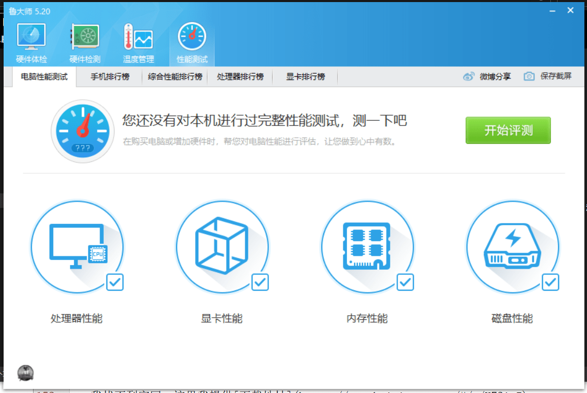587x393 pixels.
Task: Click the 保存截屏 camera screenshot icon
Action: 529,76
